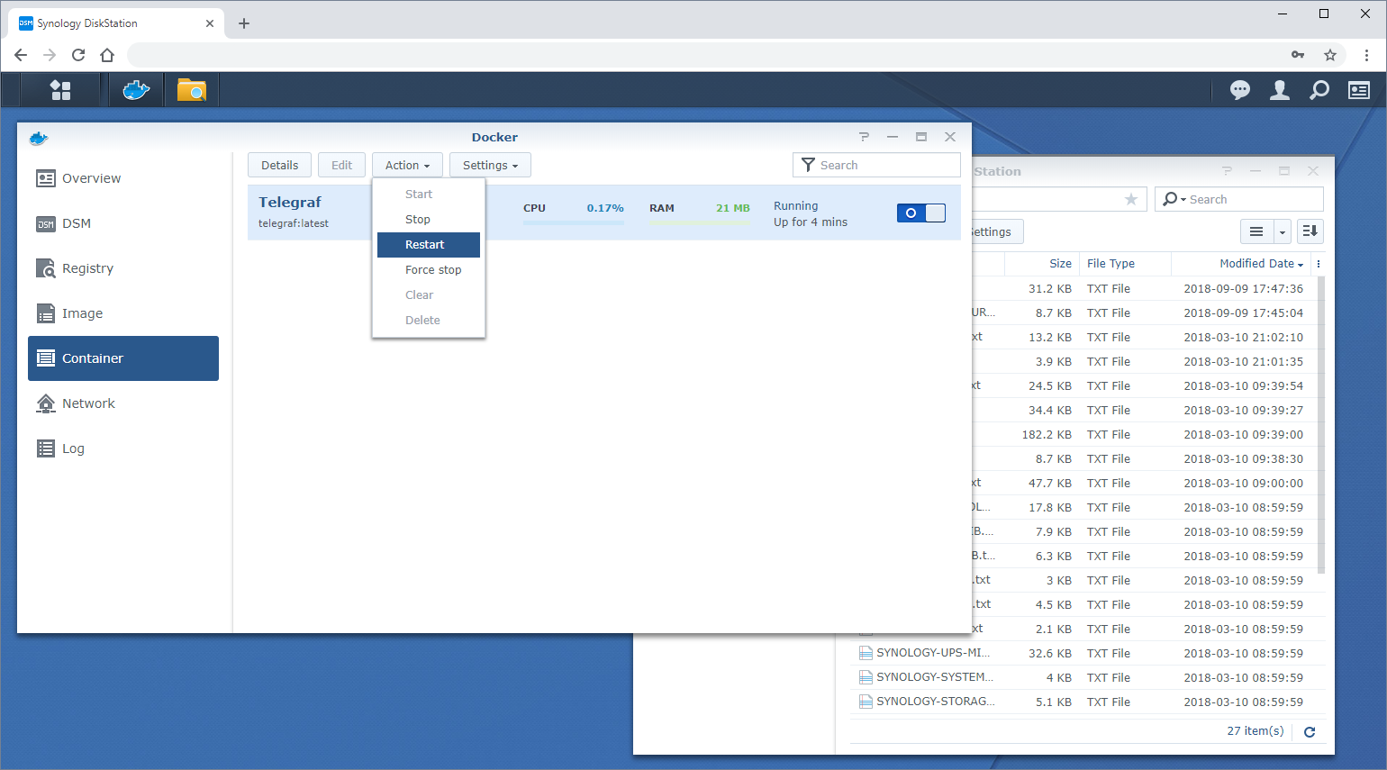Image resolution: width=1387 pixels, height=770 pixels.
Task: Expand view mode dropdown arrow in File Station
Action: [x=1283, y=231]
